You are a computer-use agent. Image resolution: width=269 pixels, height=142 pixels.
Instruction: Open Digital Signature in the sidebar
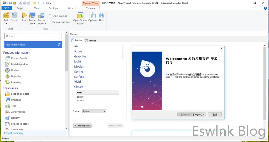[x=19, y=64]
